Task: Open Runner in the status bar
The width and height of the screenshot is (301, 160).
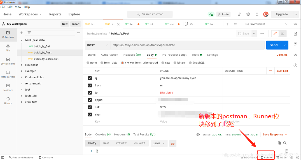Action: [x=267, y=157]
